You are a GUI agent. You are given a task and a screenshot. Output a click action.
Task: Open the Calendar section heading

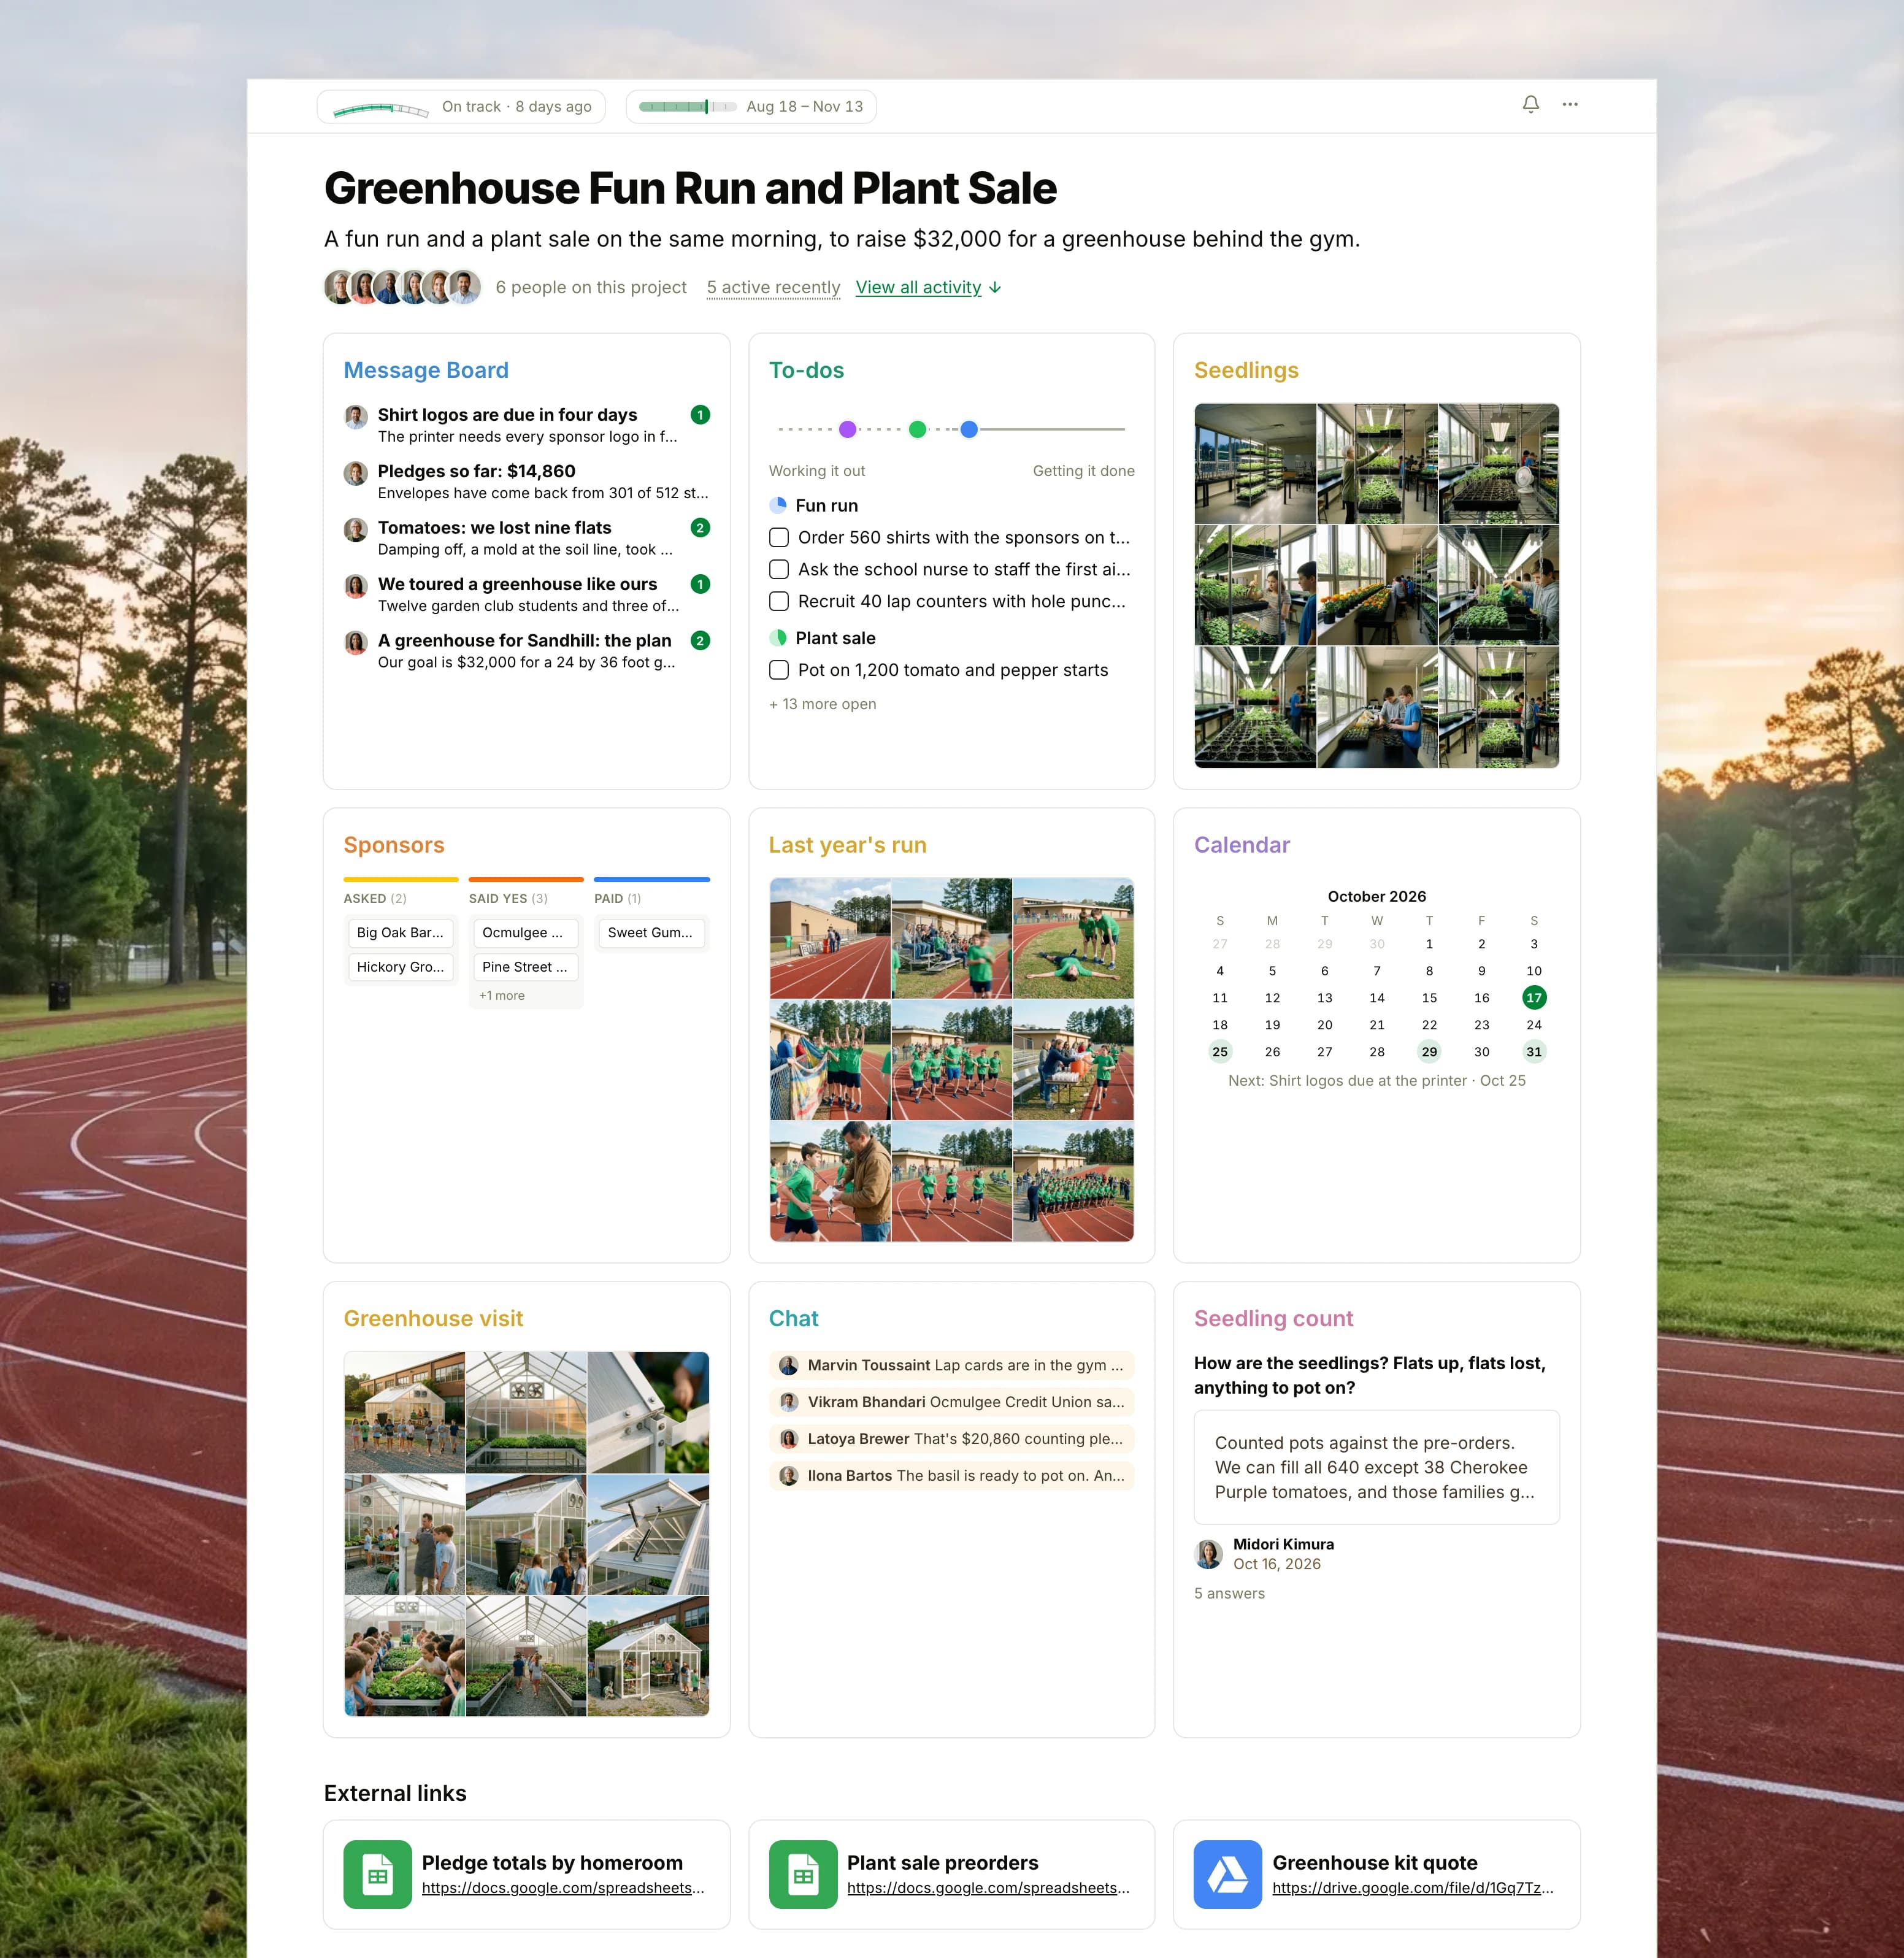coord(1242,845)
